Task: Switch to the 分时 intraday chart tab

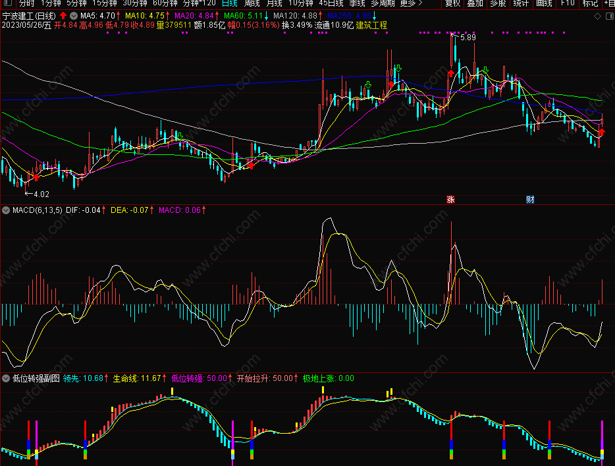Action: pyautogui.click(x=27, y=3)
